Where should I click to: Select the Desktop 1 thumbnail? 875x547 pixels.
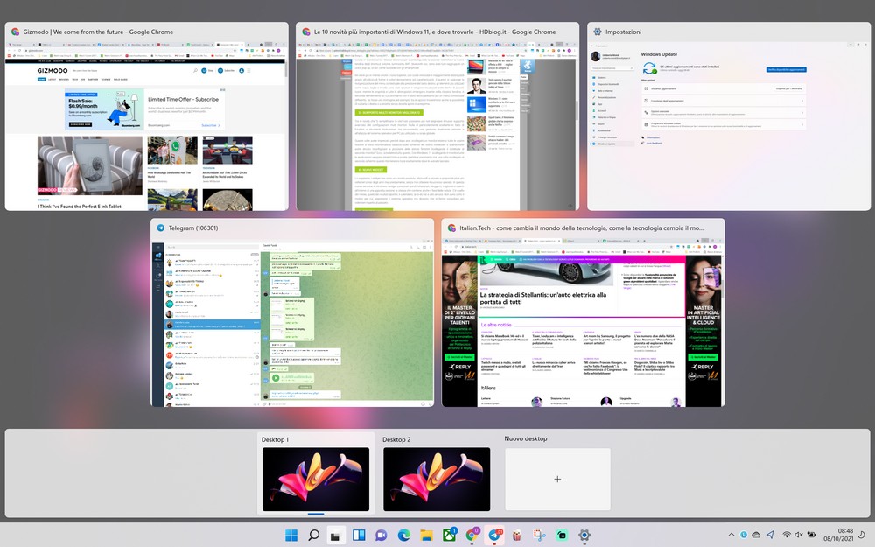(316, 478)
